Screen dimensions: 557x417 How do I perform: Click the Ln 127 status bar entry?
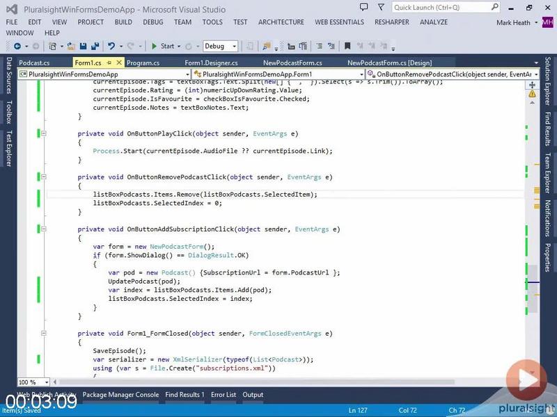coord(358,410)
